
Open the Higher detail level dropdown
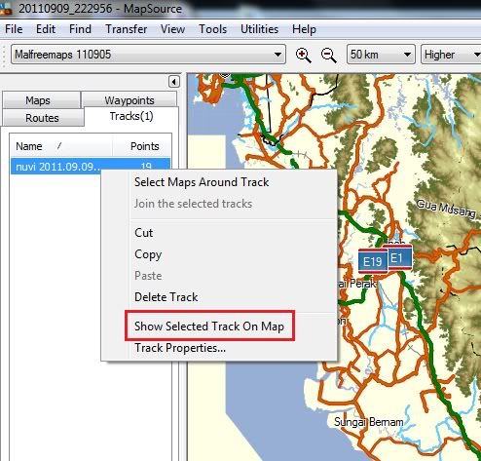[x=451, y=55]
